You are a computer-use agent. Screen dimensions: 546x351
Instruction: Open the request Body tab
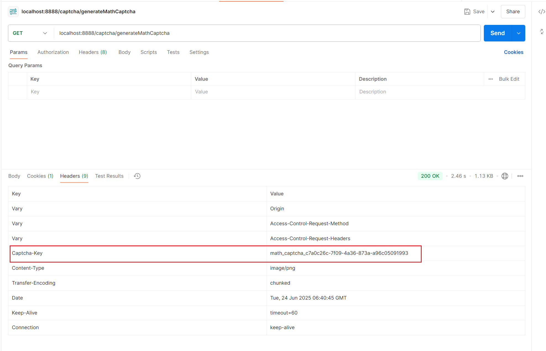(x=124, y=52)
